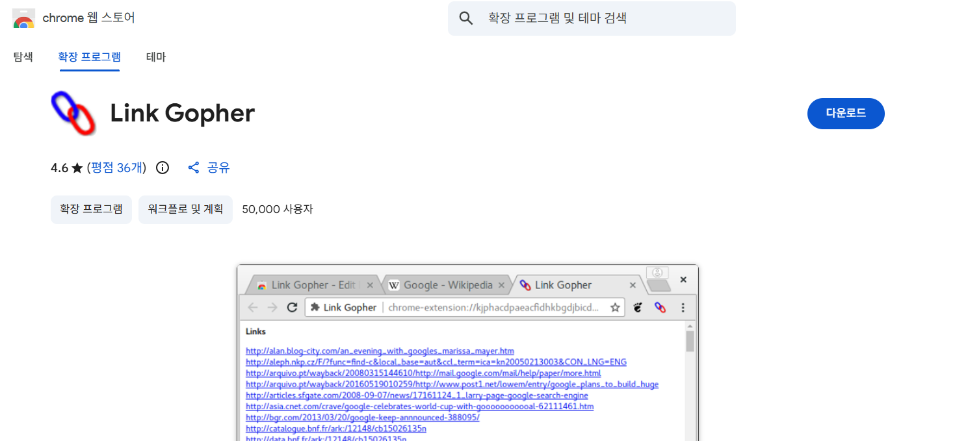968x441 pixels.
Task: Click the Link Gopher toolbar icon in screenshot
Action: coord(660,307)
